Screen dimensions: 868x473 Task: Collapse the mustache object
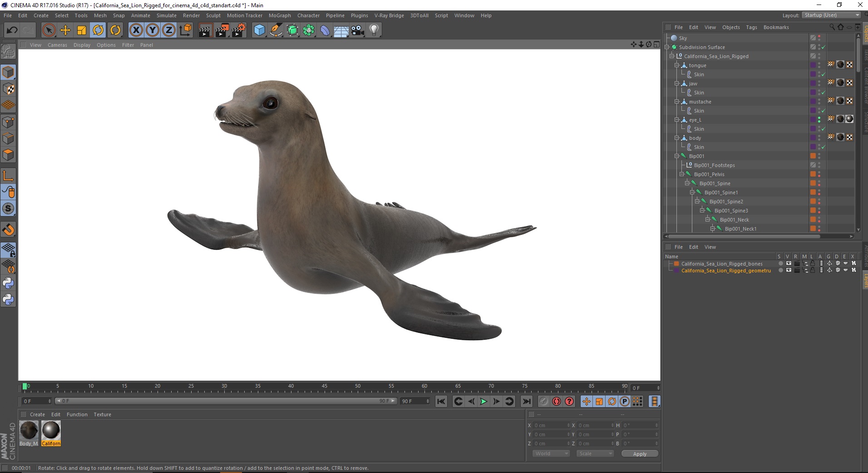[x=676, y=102]
